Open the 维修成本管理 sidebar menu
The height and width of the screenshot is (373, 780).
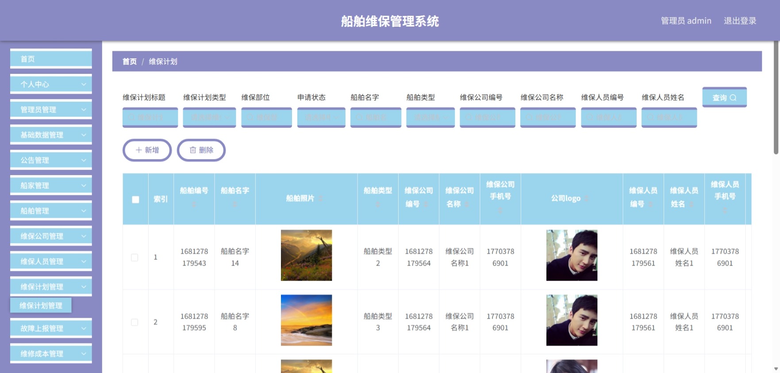point(51,354)
